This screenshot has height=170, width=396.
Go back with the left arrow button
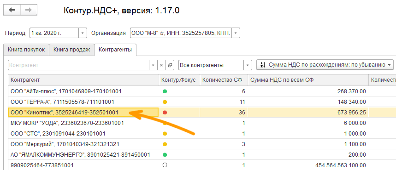pos(12,10)
